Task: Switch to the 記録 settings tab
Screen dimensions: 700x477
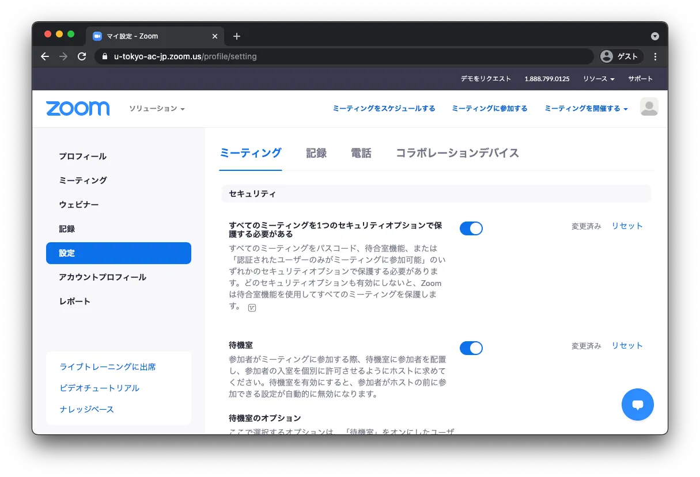Action: click(316, 153)
